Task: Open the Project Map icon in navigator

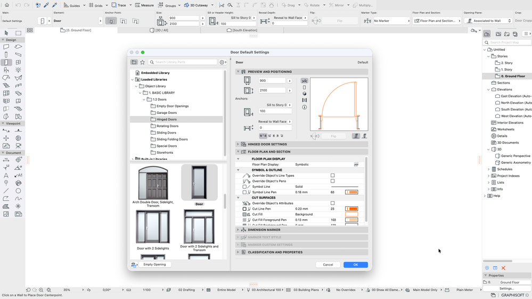Action: [487, 34]
